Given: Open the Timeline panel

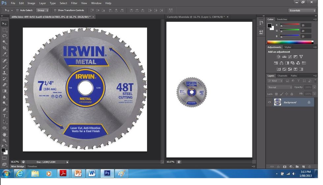Looking at the screenshot, I should (x=32, y=167).
